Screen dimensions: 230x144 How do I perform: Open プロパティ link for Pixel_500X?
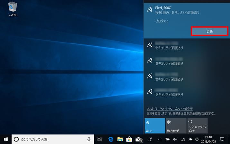pyautogui.click(x=161, y=21)
